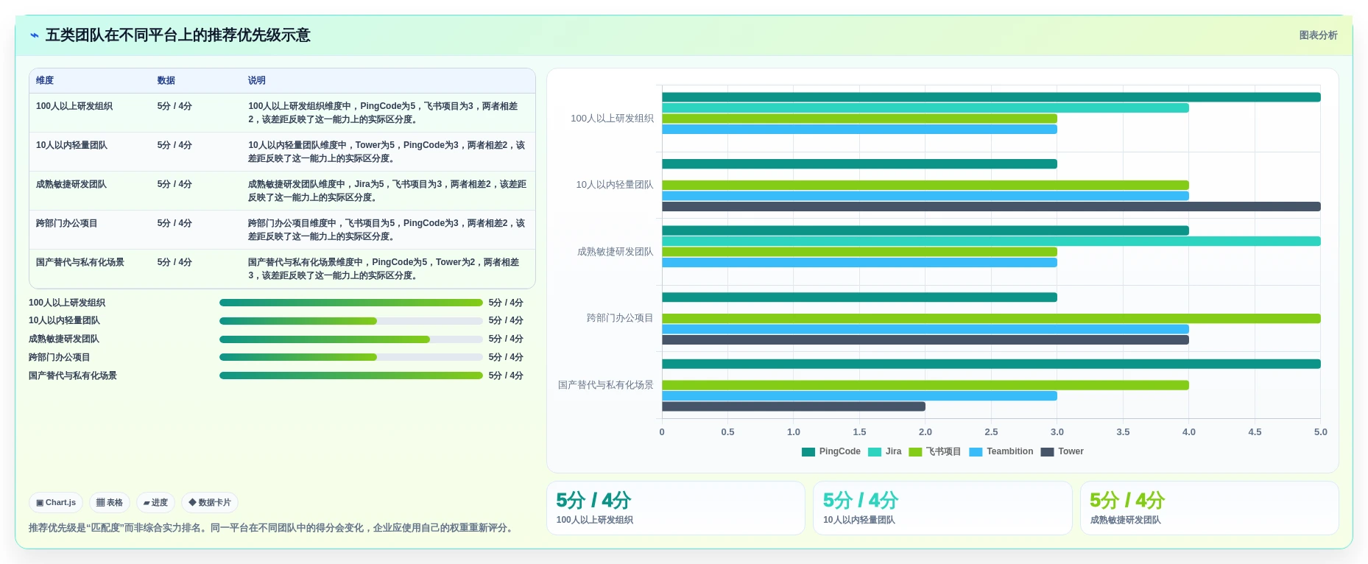The image size is (1368, 564).
Task: Click the chart y-axis label 跨部门办公项目
Action: coord(620,318)
